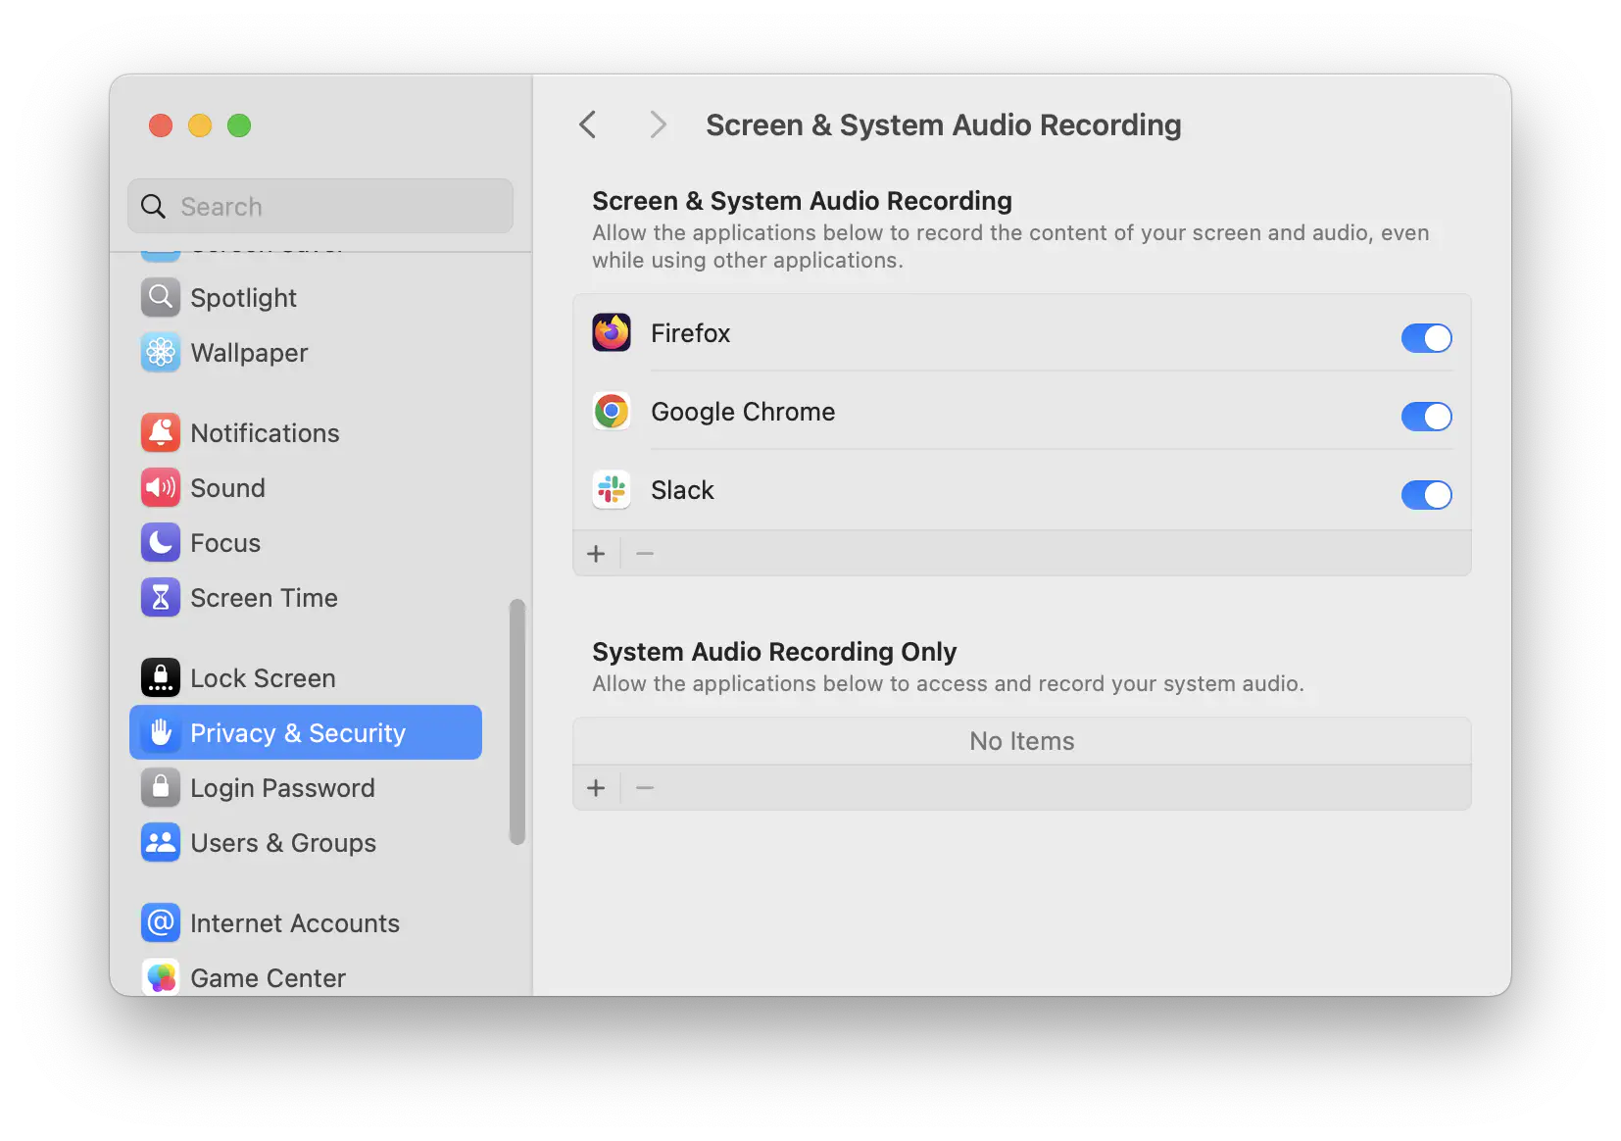Click the sidebar scrollbar thumb
1621x1141 pixels.
tap(517, 721)
